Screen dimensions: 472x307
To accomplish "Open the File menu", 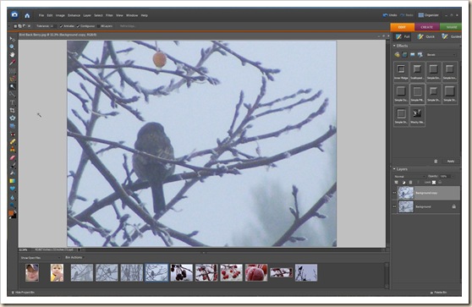I will coord(41,15).
